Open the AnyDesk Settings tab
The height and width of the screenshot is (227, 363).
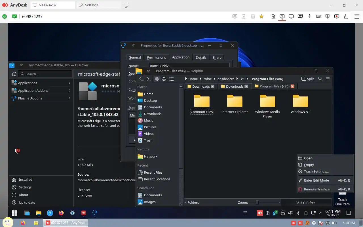(98, 5)
